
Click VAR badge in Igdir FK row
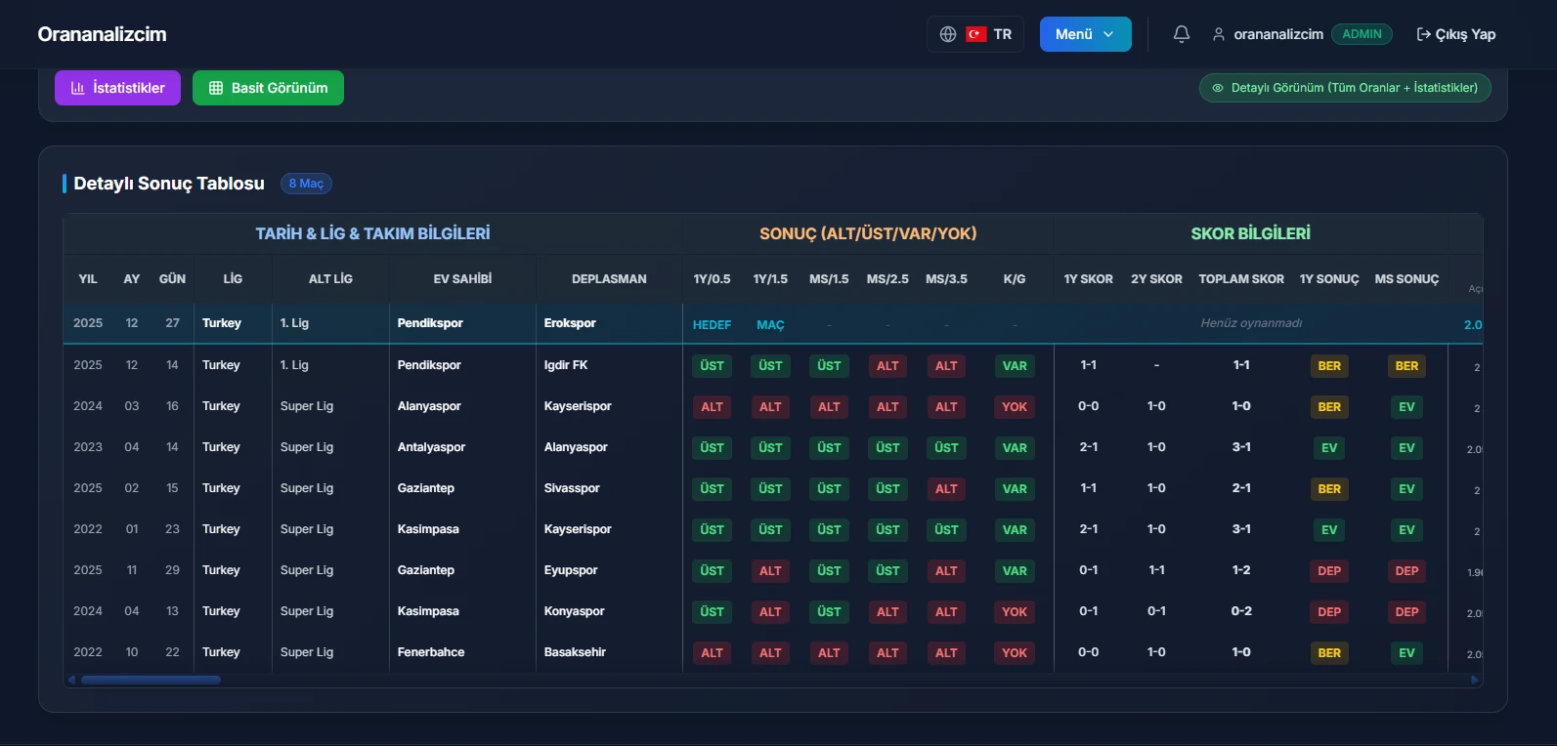click(x=1015, y=366)
